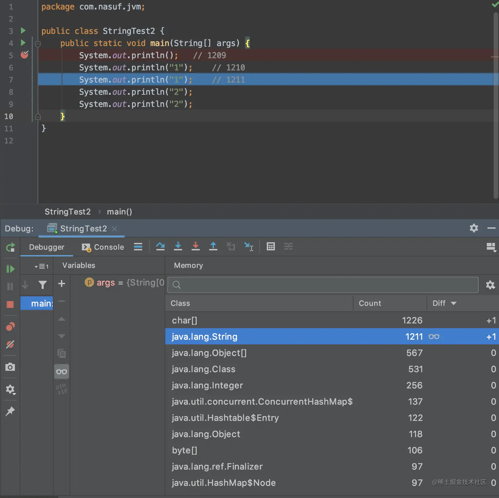Run the StringTest2 class from gutter arrow
499x498 pixels.
coord(23,31)
